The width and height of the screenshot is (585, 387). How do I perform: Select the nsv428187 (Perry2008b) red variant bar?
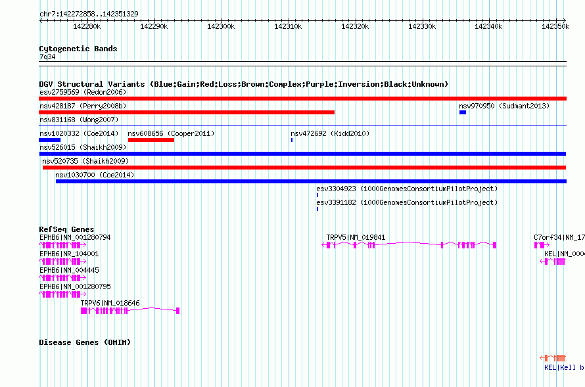click(x=187, y=112)
